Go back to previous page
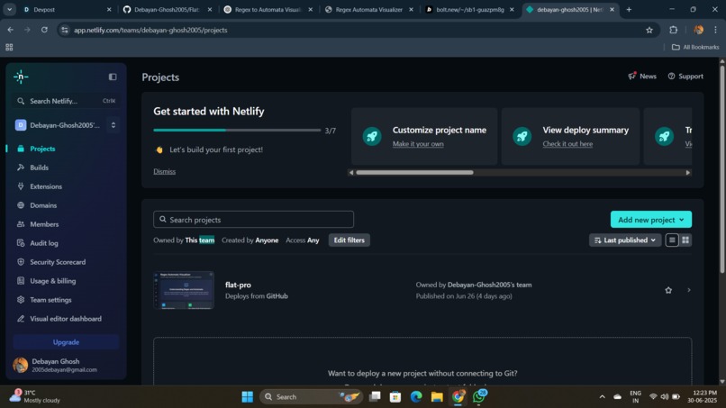Image resolution: width=726 pixels, height=408 pixels. point(10,30)
